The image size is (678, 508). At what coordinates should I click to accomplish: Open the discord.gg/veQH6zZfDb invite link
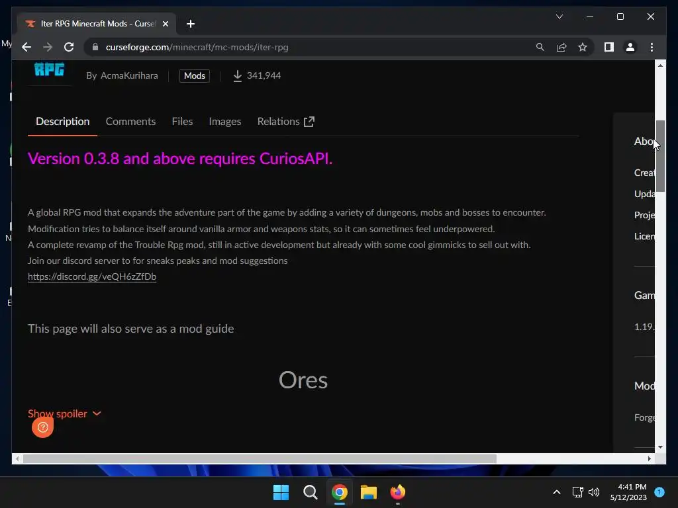[x=92, y=276]
